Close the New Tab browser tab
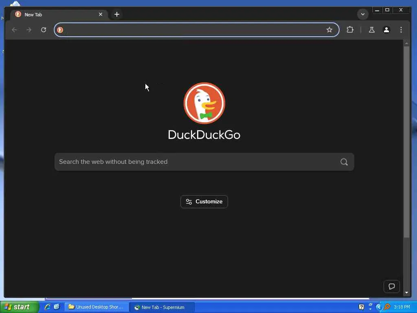The width and height of the screenshot is (417, 313). (x=101, y=14)
